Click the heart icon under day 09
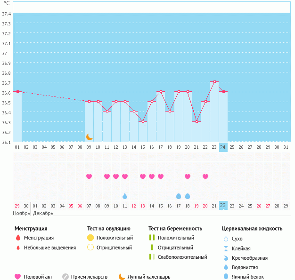295x280 pixels. pos(89,176)
